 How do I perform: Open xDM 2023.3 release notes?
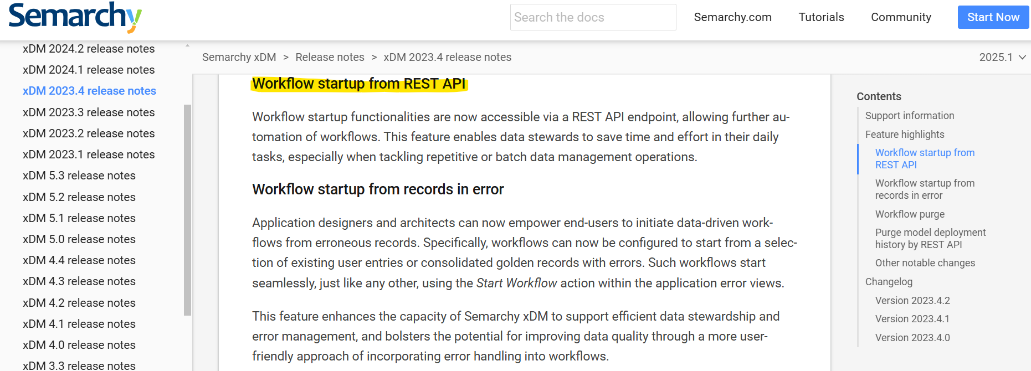pos(89,112)
